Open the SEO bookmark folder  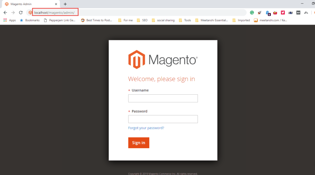(142, 20)
